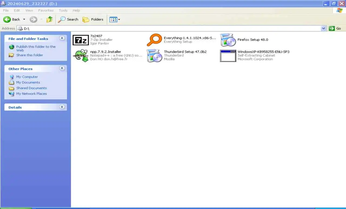Select the 7z2407 installer icon

(81, 40)
